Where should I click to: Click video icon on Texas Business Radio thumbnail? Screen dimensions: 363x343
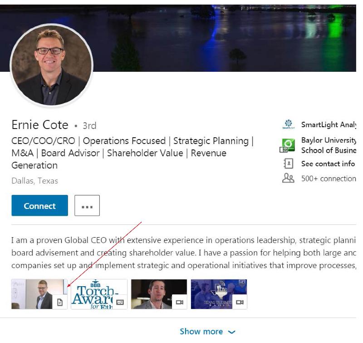coord(240,302)
